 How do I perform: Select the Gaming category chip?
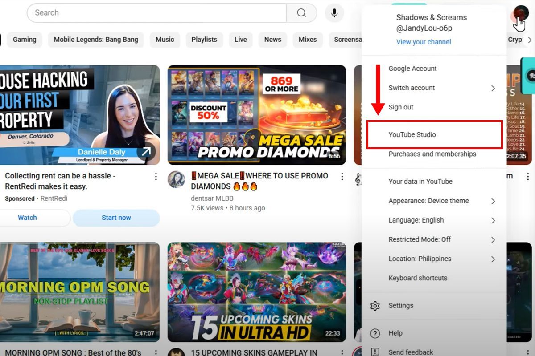(x=25, y=40)
